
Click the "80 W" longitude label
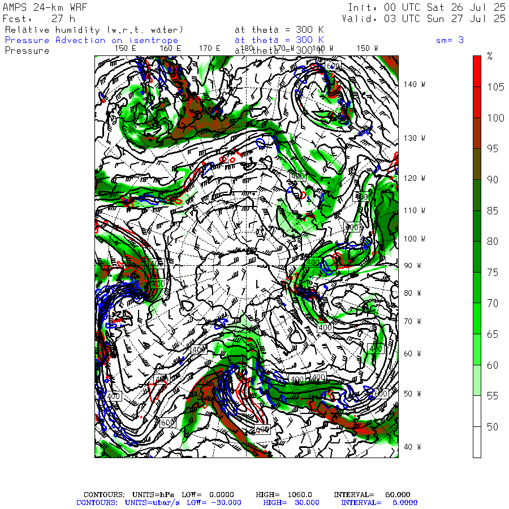click(x=412, y=293)
